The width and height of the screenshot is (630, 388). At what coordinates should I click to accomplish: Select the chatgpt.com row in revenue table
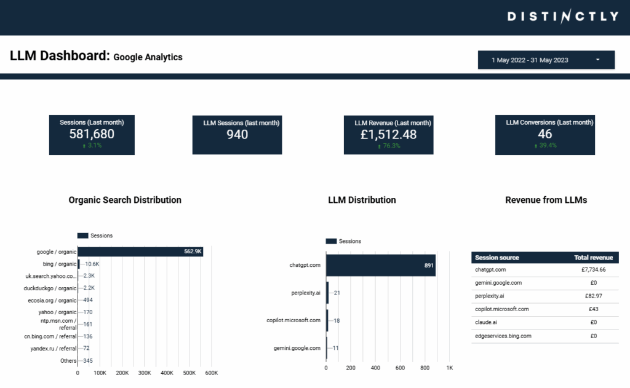(x=544, y=269)
